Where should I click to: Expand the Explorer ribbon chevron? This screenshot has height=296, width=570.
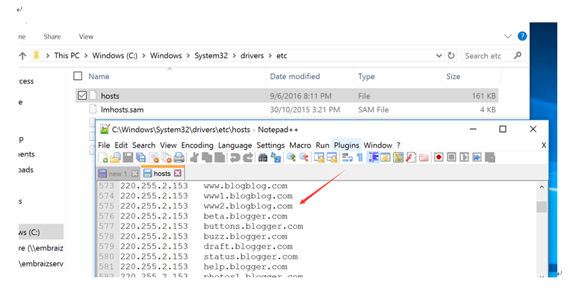coord(508,37)
